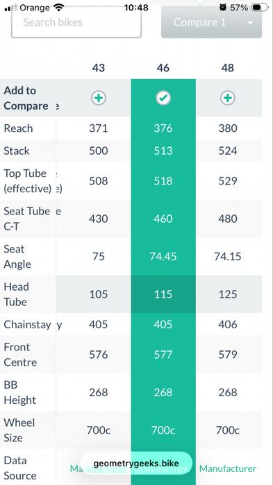
Task: Tap the geometrygeeks.bike address pill
Action: pos(136,463)
